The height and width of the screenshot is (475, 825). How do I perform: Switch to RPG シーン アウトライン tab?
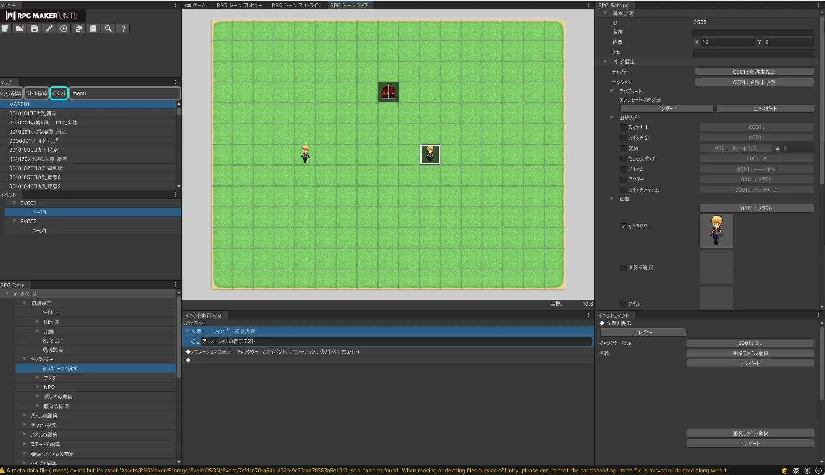tap(296, 5)
